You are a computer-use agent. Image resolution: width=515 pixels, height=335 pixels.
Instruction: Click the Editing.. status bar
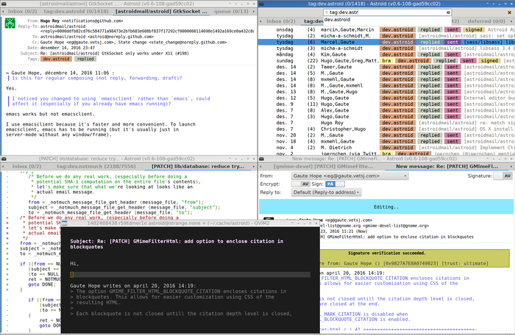point(386,207)
